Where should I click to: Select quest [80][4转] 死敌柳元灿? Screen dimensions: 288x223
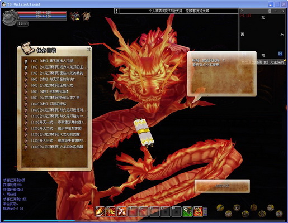point(49,91)
